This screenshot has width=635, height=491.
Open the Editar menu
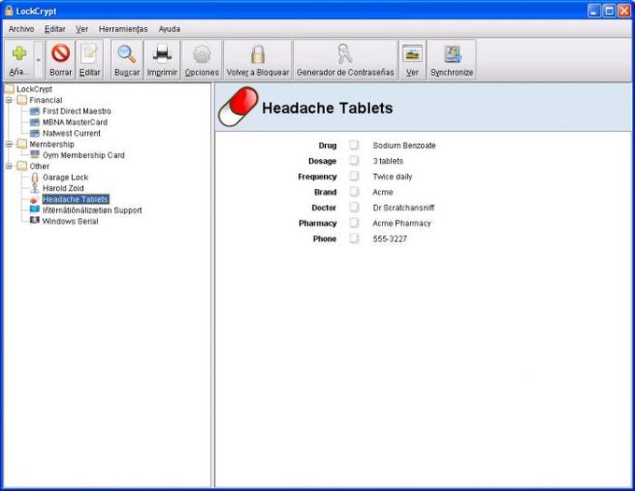pyautogui.click(x=55, y=29)
